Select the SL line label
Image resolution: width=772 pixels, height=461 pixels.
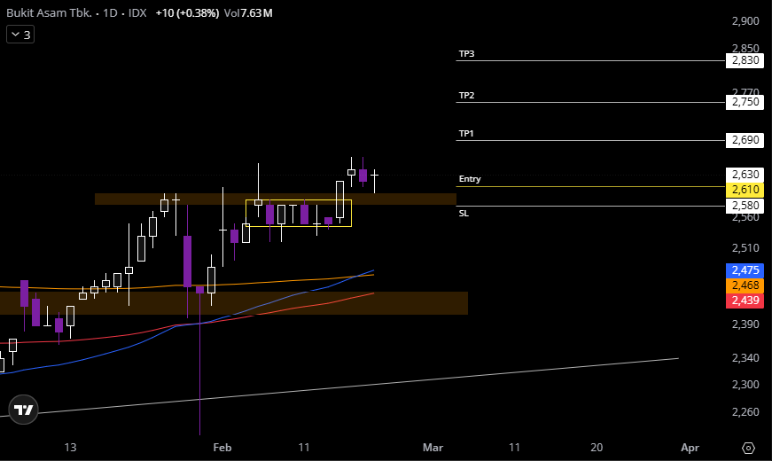click(x=464, y=214)
